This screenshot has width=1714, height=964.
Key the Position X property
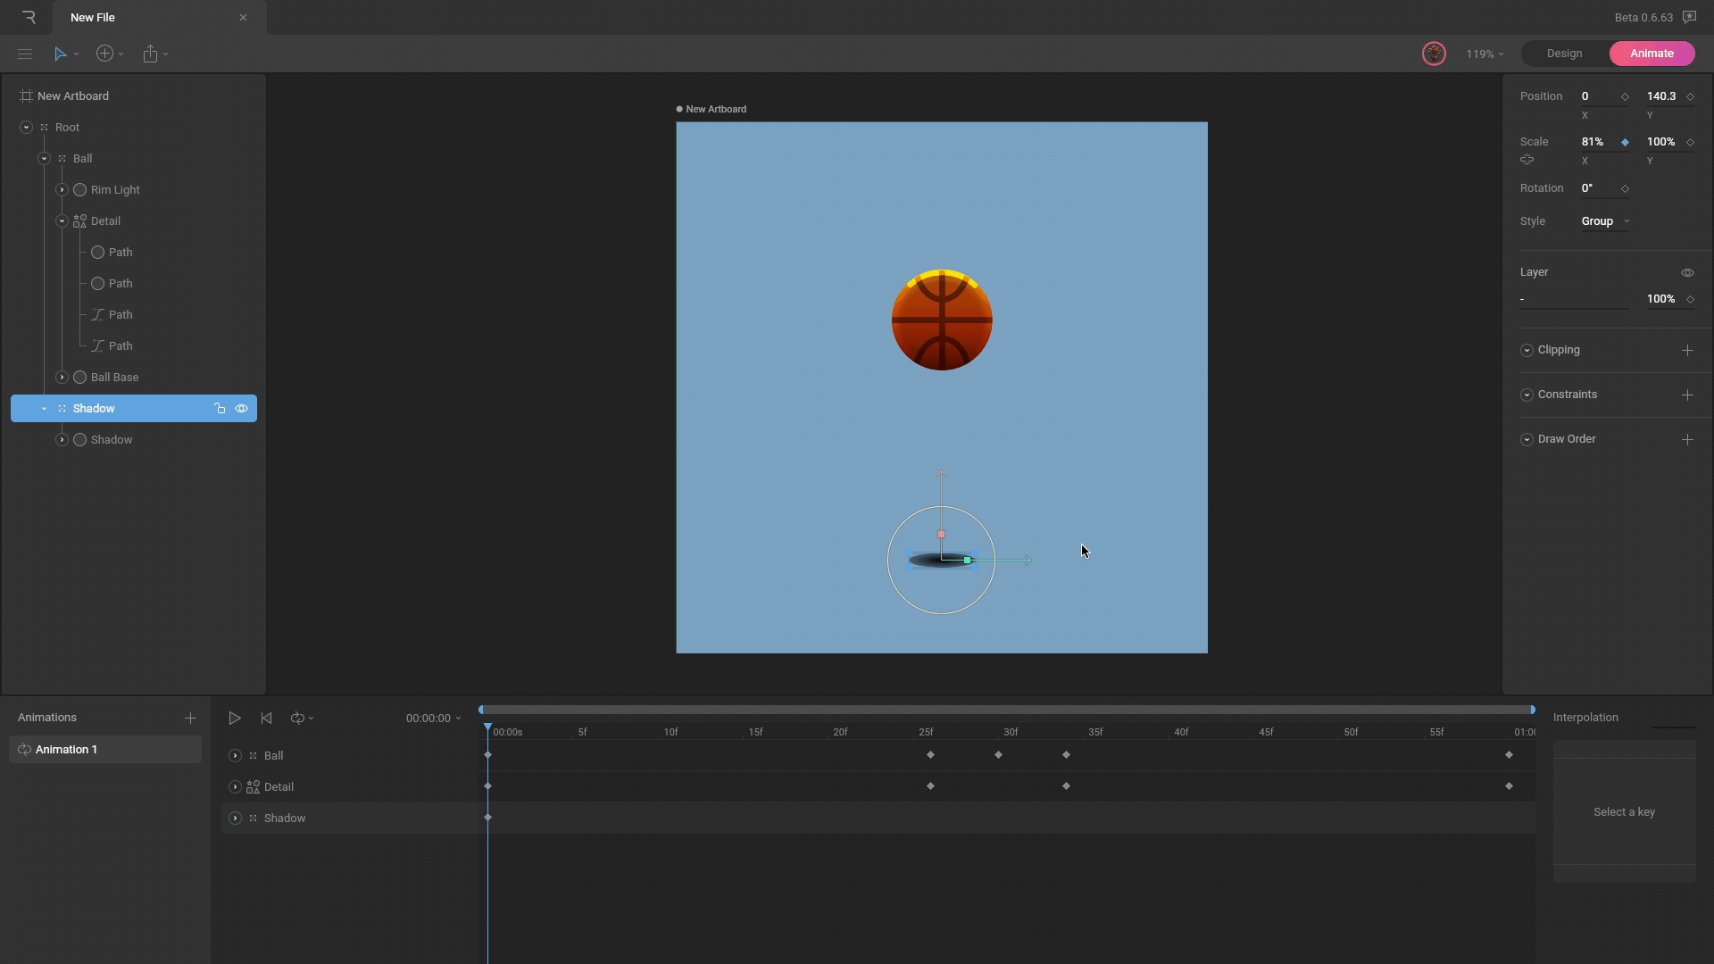click(x=1625, y=97)
